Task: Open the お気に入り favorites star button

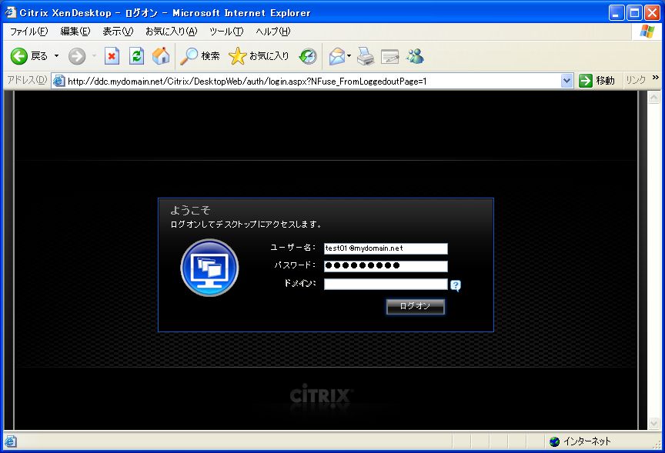Action: (x=259, y=56)
